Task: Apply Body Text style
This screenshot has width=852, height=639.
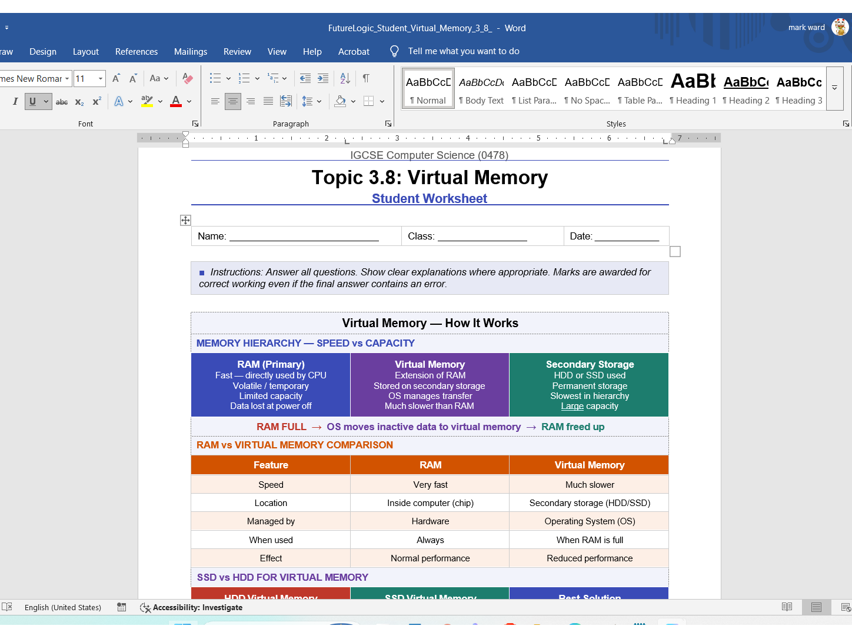Action: point(481,88)
